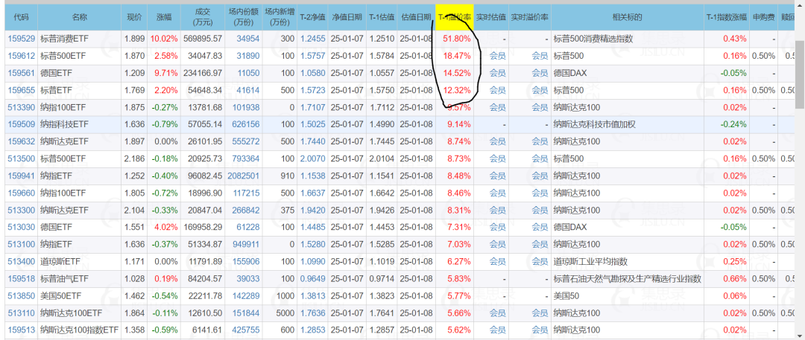Open fund code 159941 link
Image resolution: width=805 pixels, height=340 pixels.
(21, 176)
